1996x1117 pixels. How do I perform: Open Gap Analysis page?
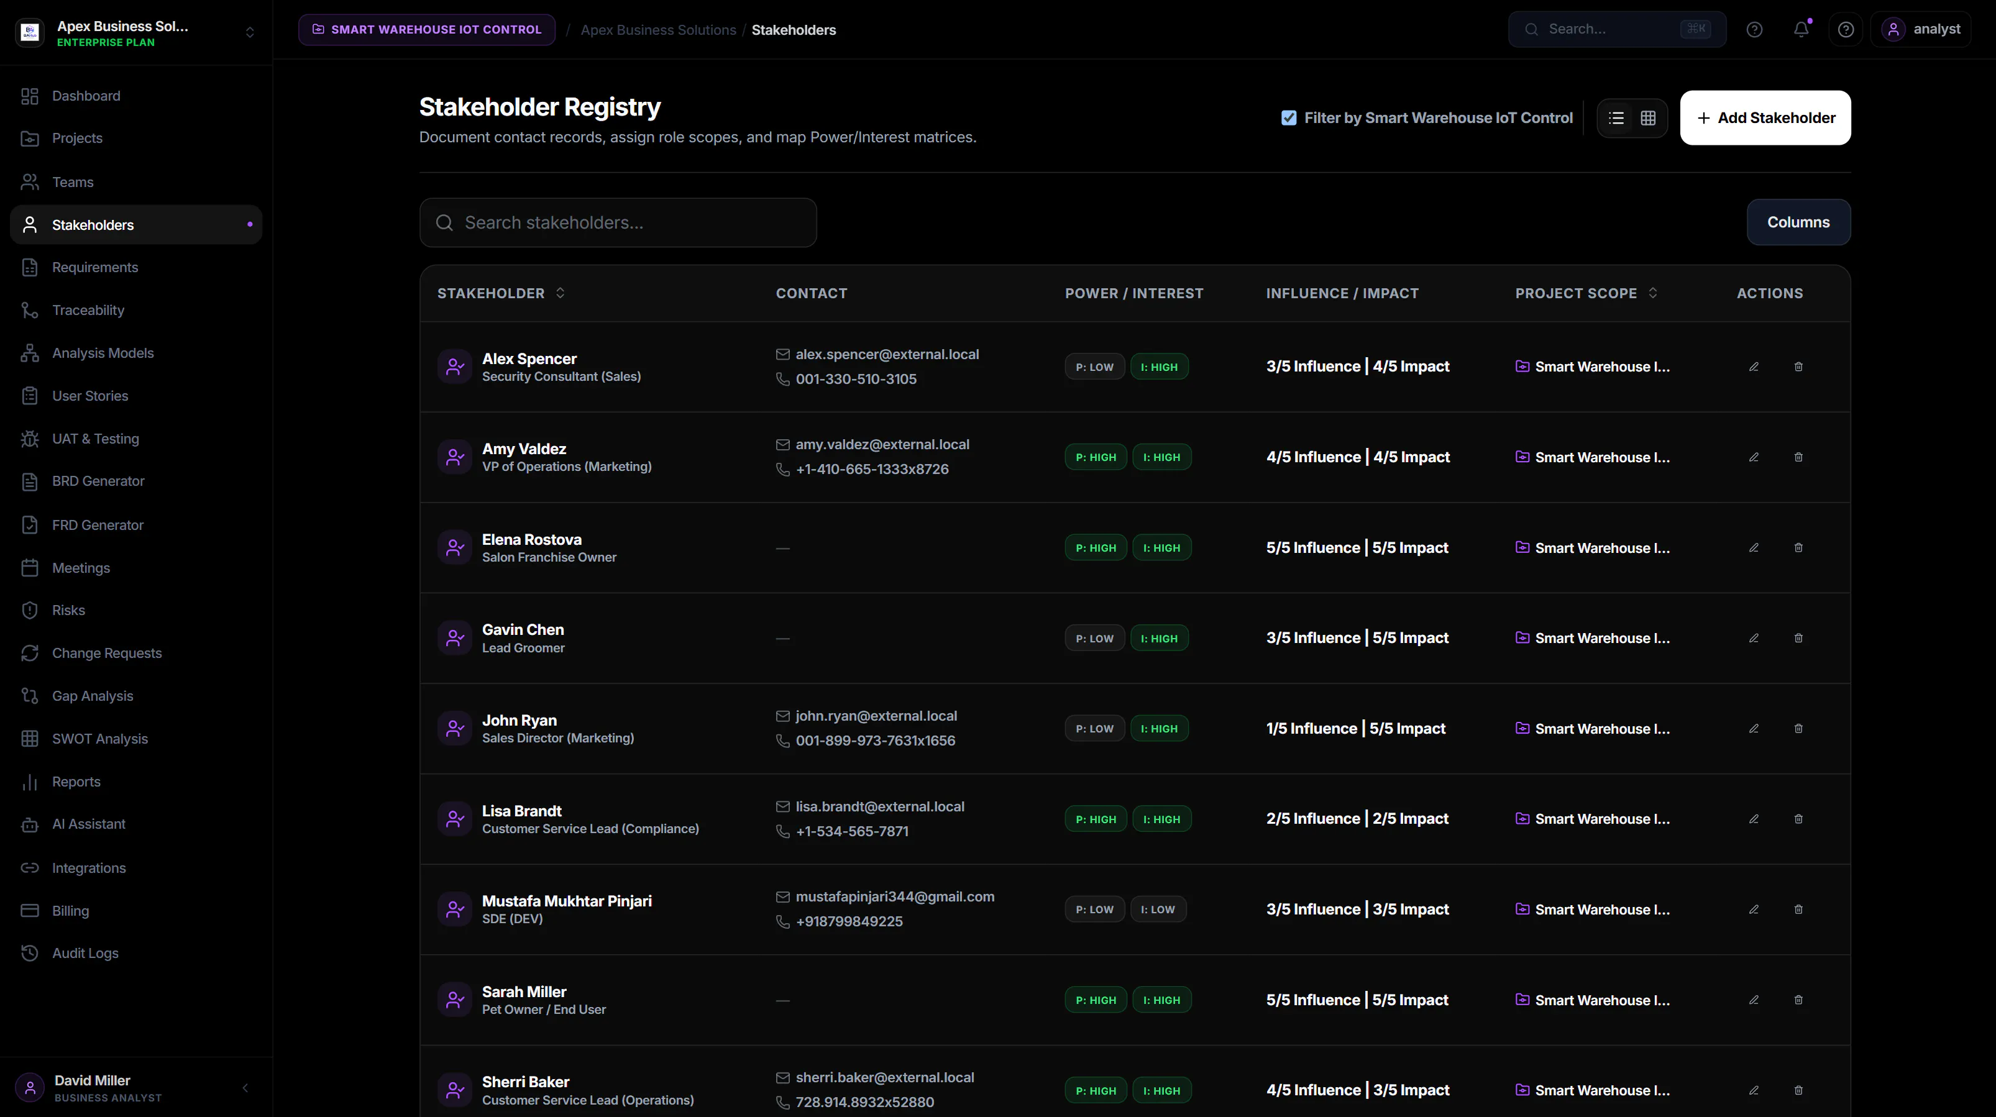point(136,696)
